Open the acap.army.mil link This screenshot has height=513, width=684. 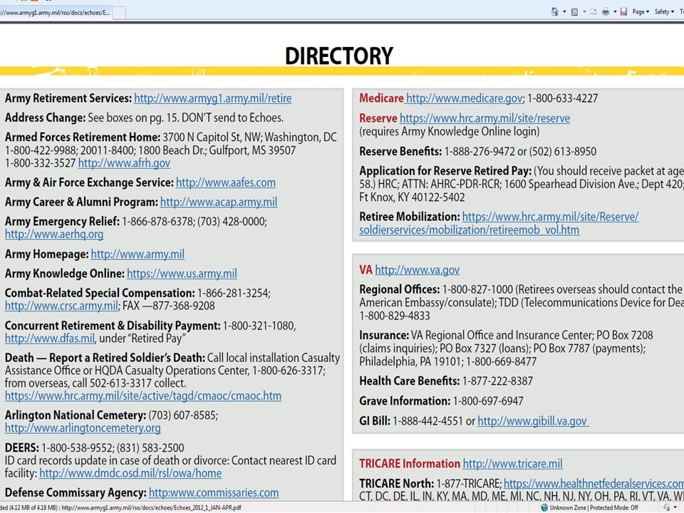coord(219,202)
